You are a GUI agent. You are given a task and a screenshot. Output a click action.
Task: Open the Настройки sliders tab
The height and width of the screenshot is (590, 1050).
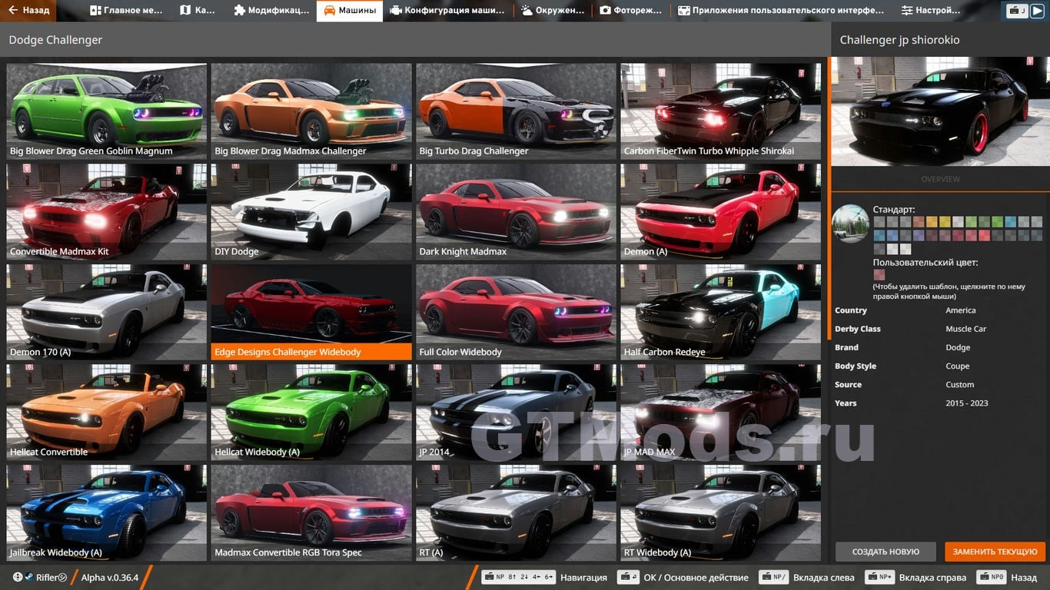click(x=931, y=11)
